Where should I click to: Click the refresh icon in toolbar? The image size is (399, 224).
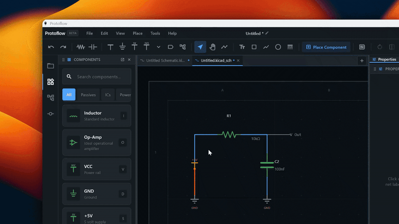[x=380, y=47]
